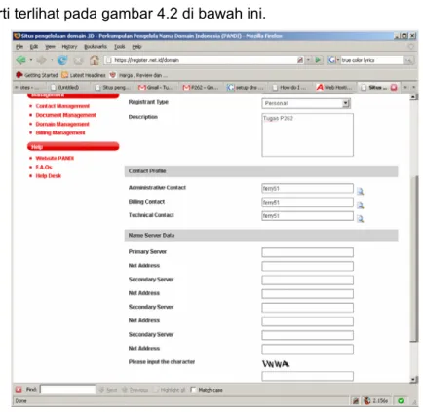Image resolution: width=423 pixels, height=412 pixels.
Task: Open the Help menu
Action: pyautogui.click(x=136, y=47)
